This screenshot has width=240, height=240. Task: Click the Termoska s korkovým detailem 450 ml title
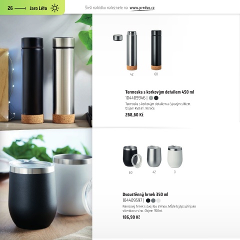[x=159, y=92]
